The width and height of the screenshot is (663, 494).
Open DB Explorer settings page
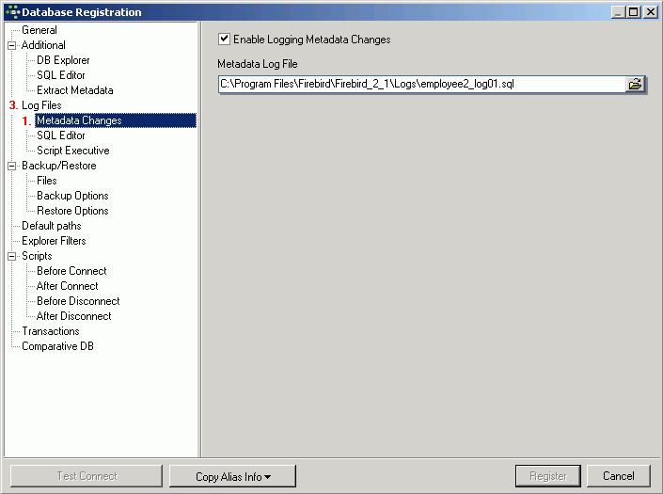tap(63, 60)
